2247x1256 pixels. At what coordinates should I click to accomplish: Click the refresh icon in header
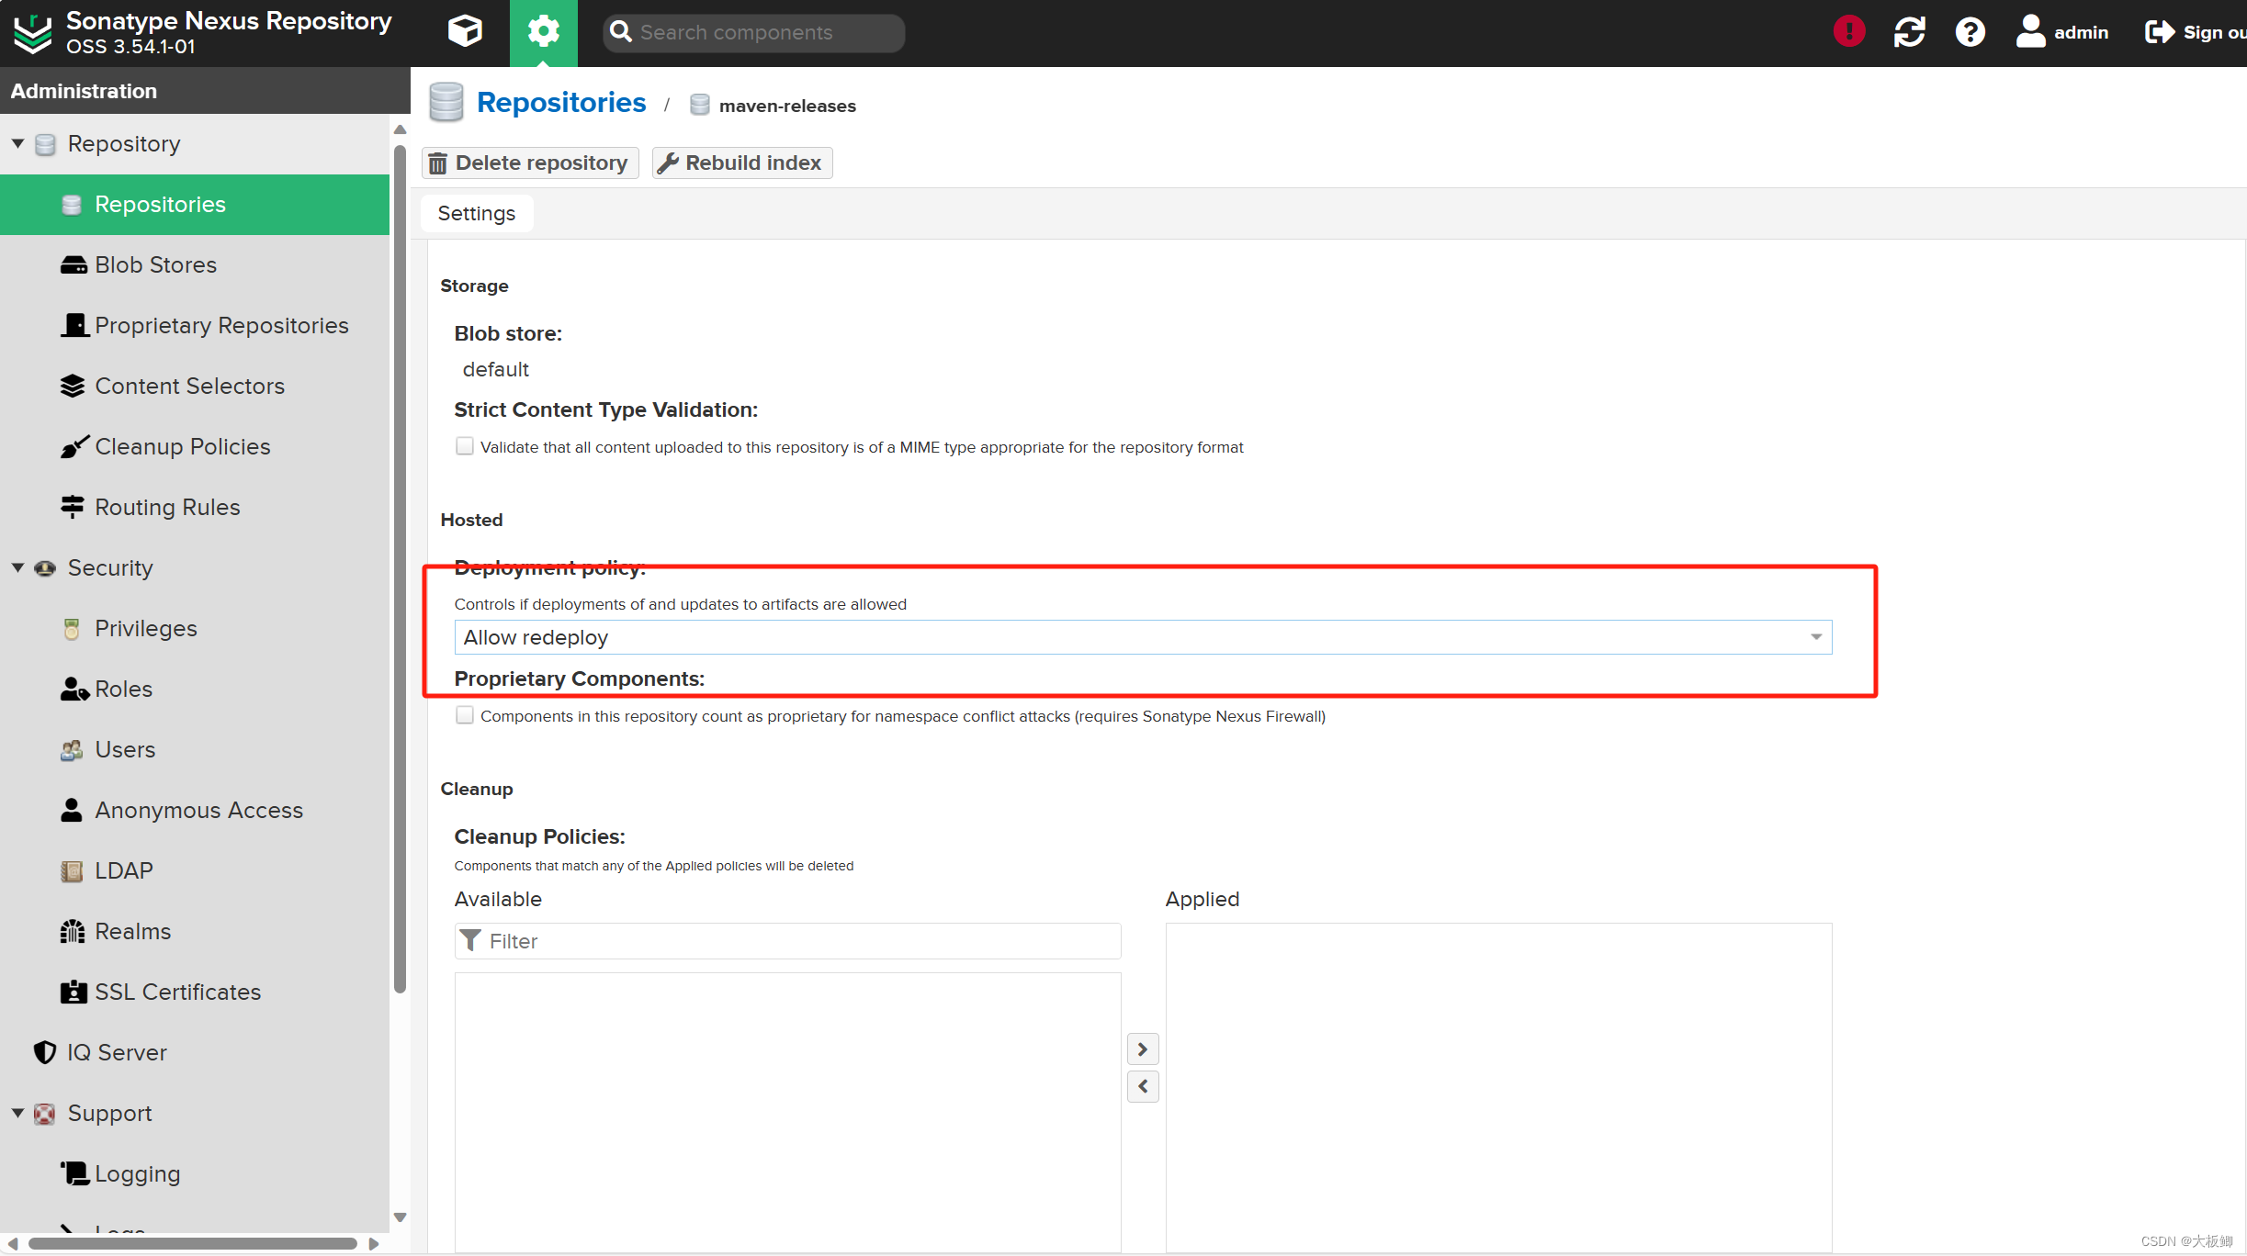point(1909,32)
